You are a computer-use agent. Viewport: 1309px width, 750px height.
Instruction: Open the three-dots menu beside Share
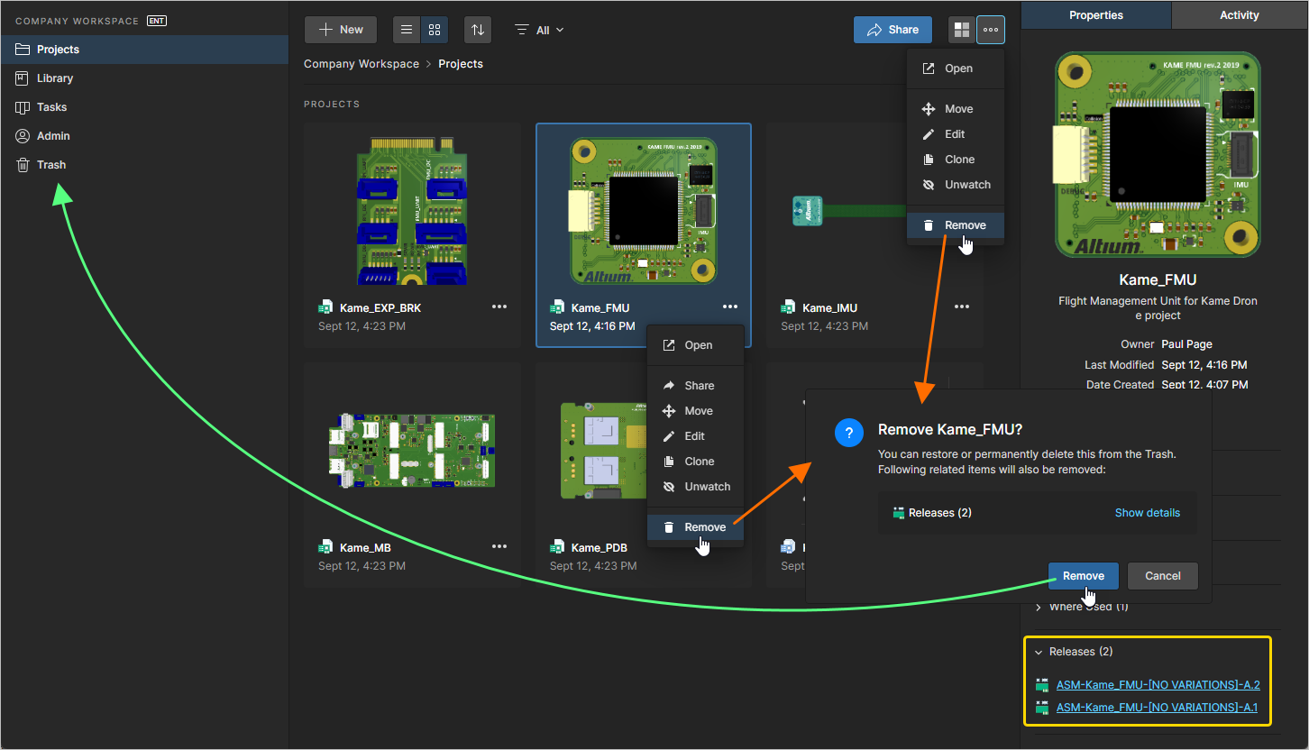coord(991,30)
